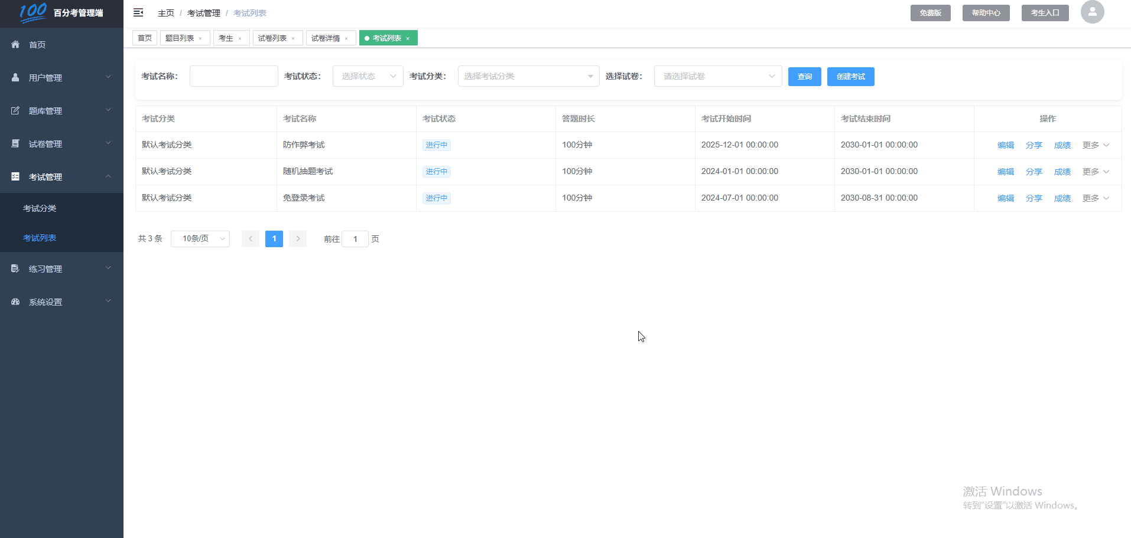The image size is (1131, 538).
Task: Click the 创建考试 button
Action: coord(850,77)
